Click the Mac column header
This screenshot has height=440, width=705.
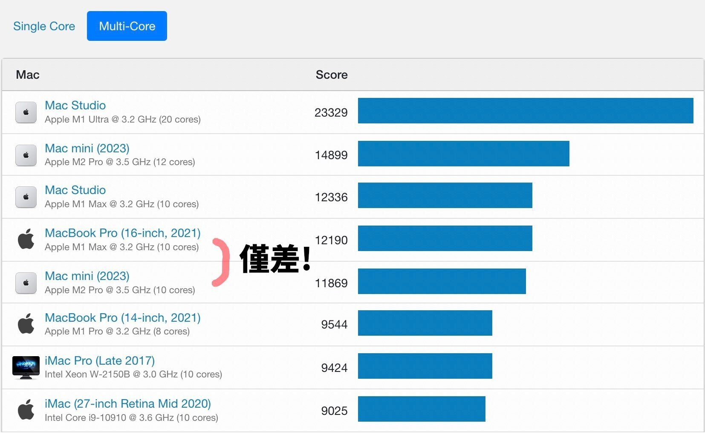[x=27, y=74]
